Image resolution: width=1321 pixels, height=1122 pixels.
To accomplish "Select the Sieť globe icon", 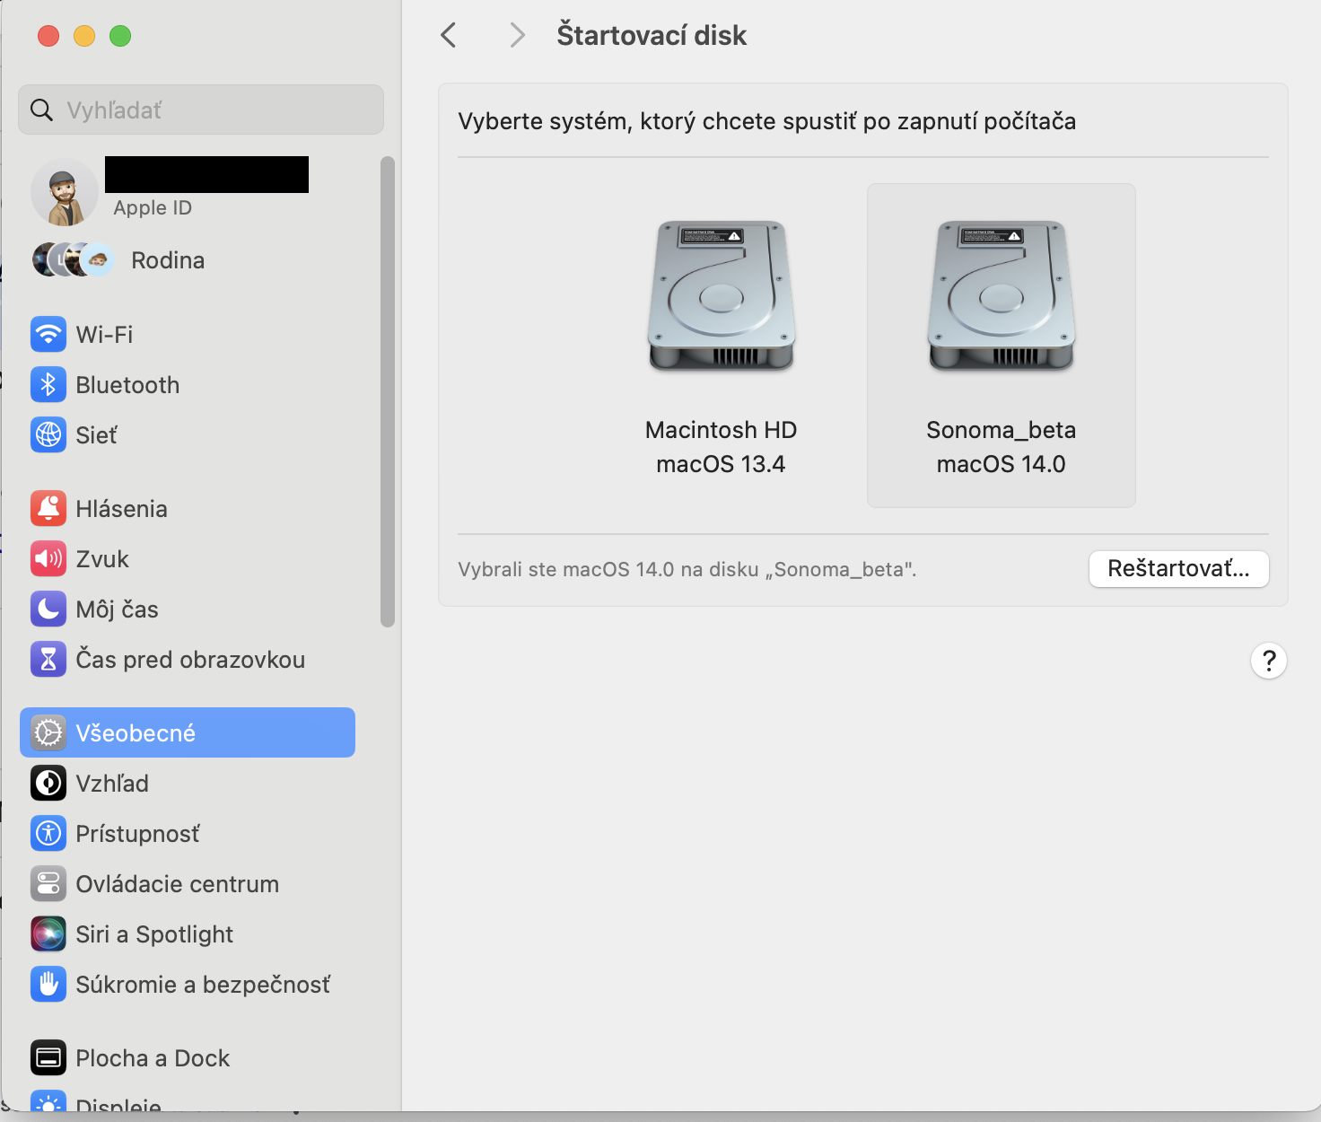I will [48, 435].
